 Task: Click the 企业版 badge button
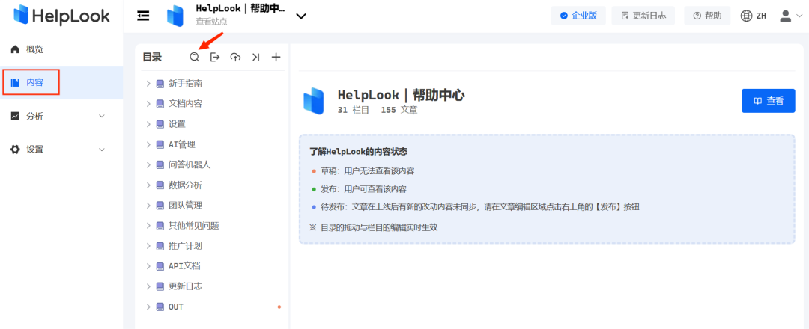click(x=578, y=16)
